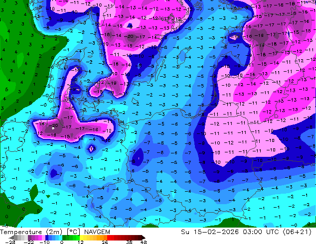
Task: Click the '-20' value next to the white dot
Action: 54,125
